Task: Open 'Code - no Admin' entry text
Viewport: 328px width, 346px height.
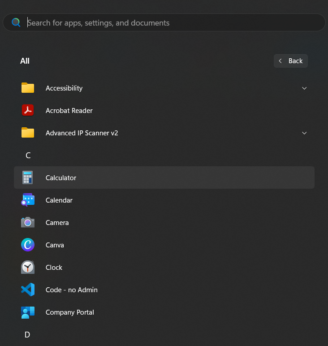Action: (71, 290)
